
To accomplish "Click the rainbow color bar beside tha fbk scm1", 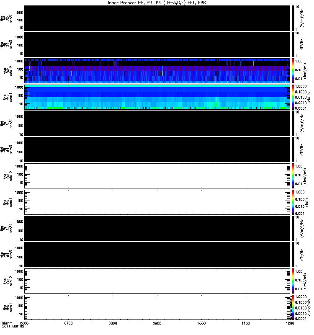I will click(x=293, y=97).
